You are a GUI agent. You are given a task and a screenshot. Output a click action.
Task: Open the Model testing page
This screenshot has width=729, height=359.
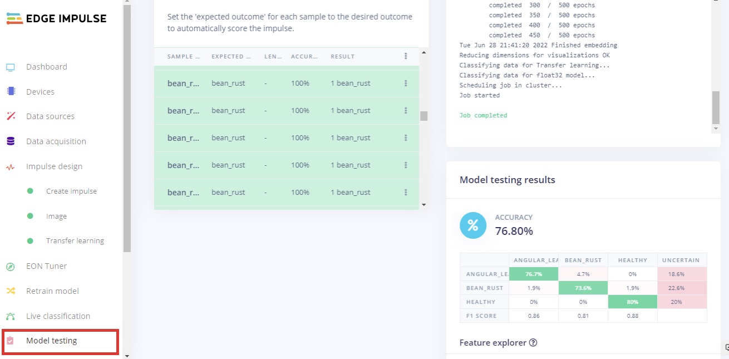click(51, 341)
